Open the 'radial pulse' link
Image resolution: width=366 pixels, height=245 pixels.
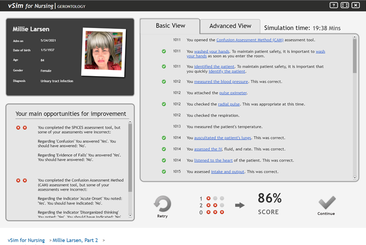pos(229,104)
